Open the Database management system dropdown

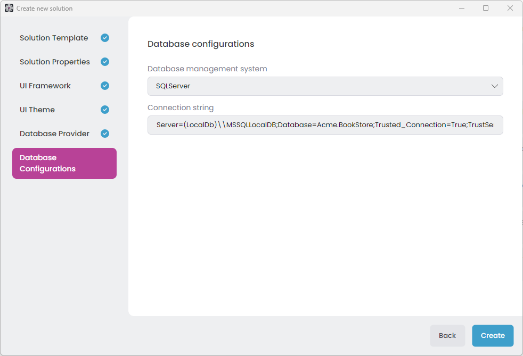pyautogui.click(x=325, y=86)
